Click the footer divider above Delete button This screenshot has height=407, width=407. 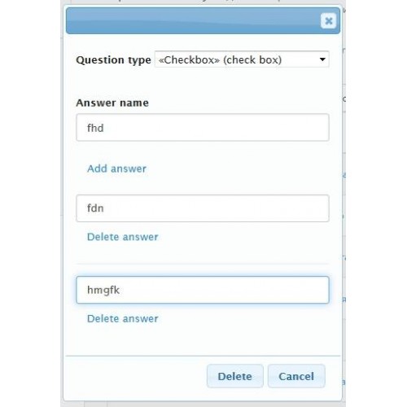[x=203, y=356]
